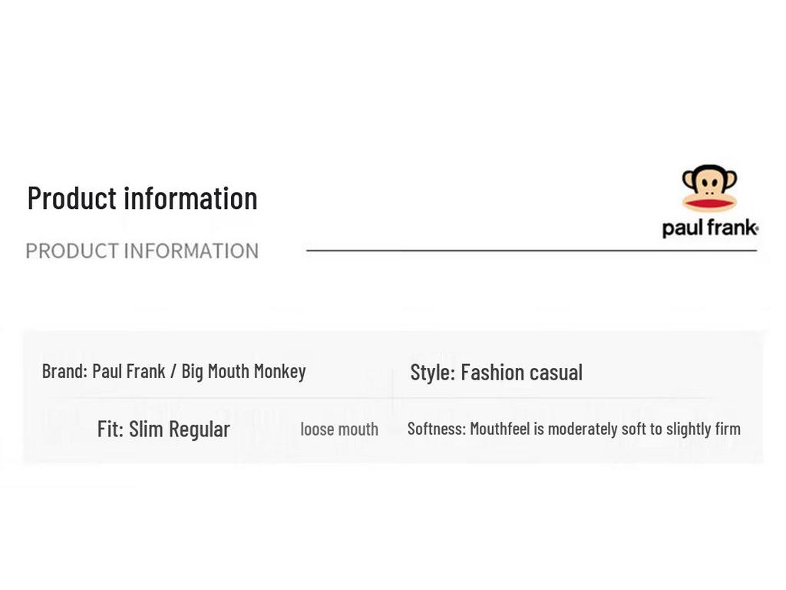Viewport: 786px width, 590px height.
Task: Click the bold 'Product information' heading
Action: [x=142, y=197]
